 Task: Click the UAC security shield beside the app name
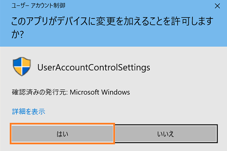(22, 67)
